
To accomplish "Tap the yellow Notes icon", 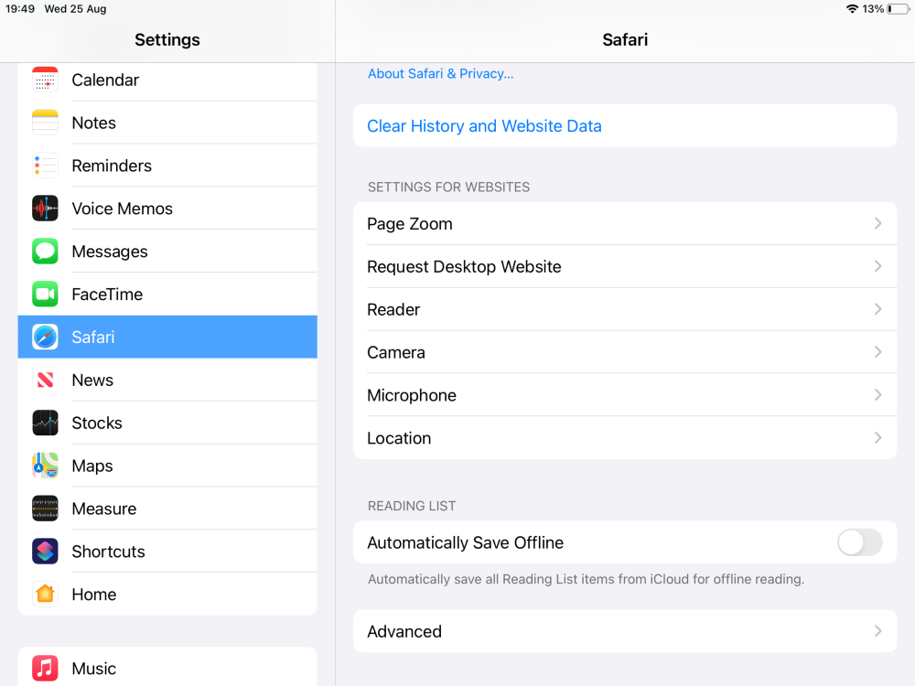I will pyautogui.click(x=45, y=123).
